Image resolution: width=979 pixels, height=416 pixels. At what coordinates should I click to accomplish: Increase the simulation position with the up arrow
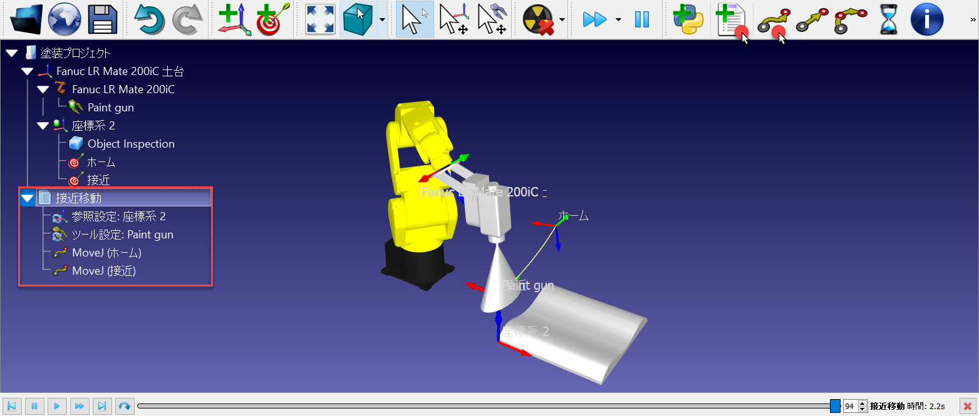(862, 403)
